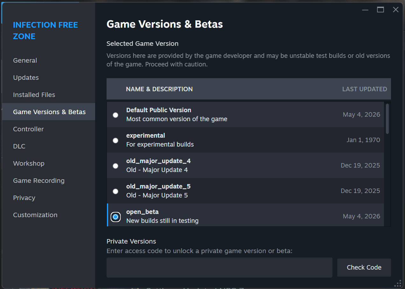Minimize the properties window
405x289 pixels.
click(365, 10)
